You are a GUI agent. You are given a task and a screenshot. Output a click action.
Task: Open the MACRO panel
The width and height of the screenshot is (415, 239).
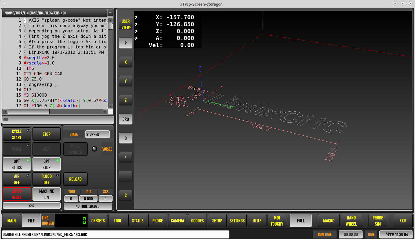(329, 221)
